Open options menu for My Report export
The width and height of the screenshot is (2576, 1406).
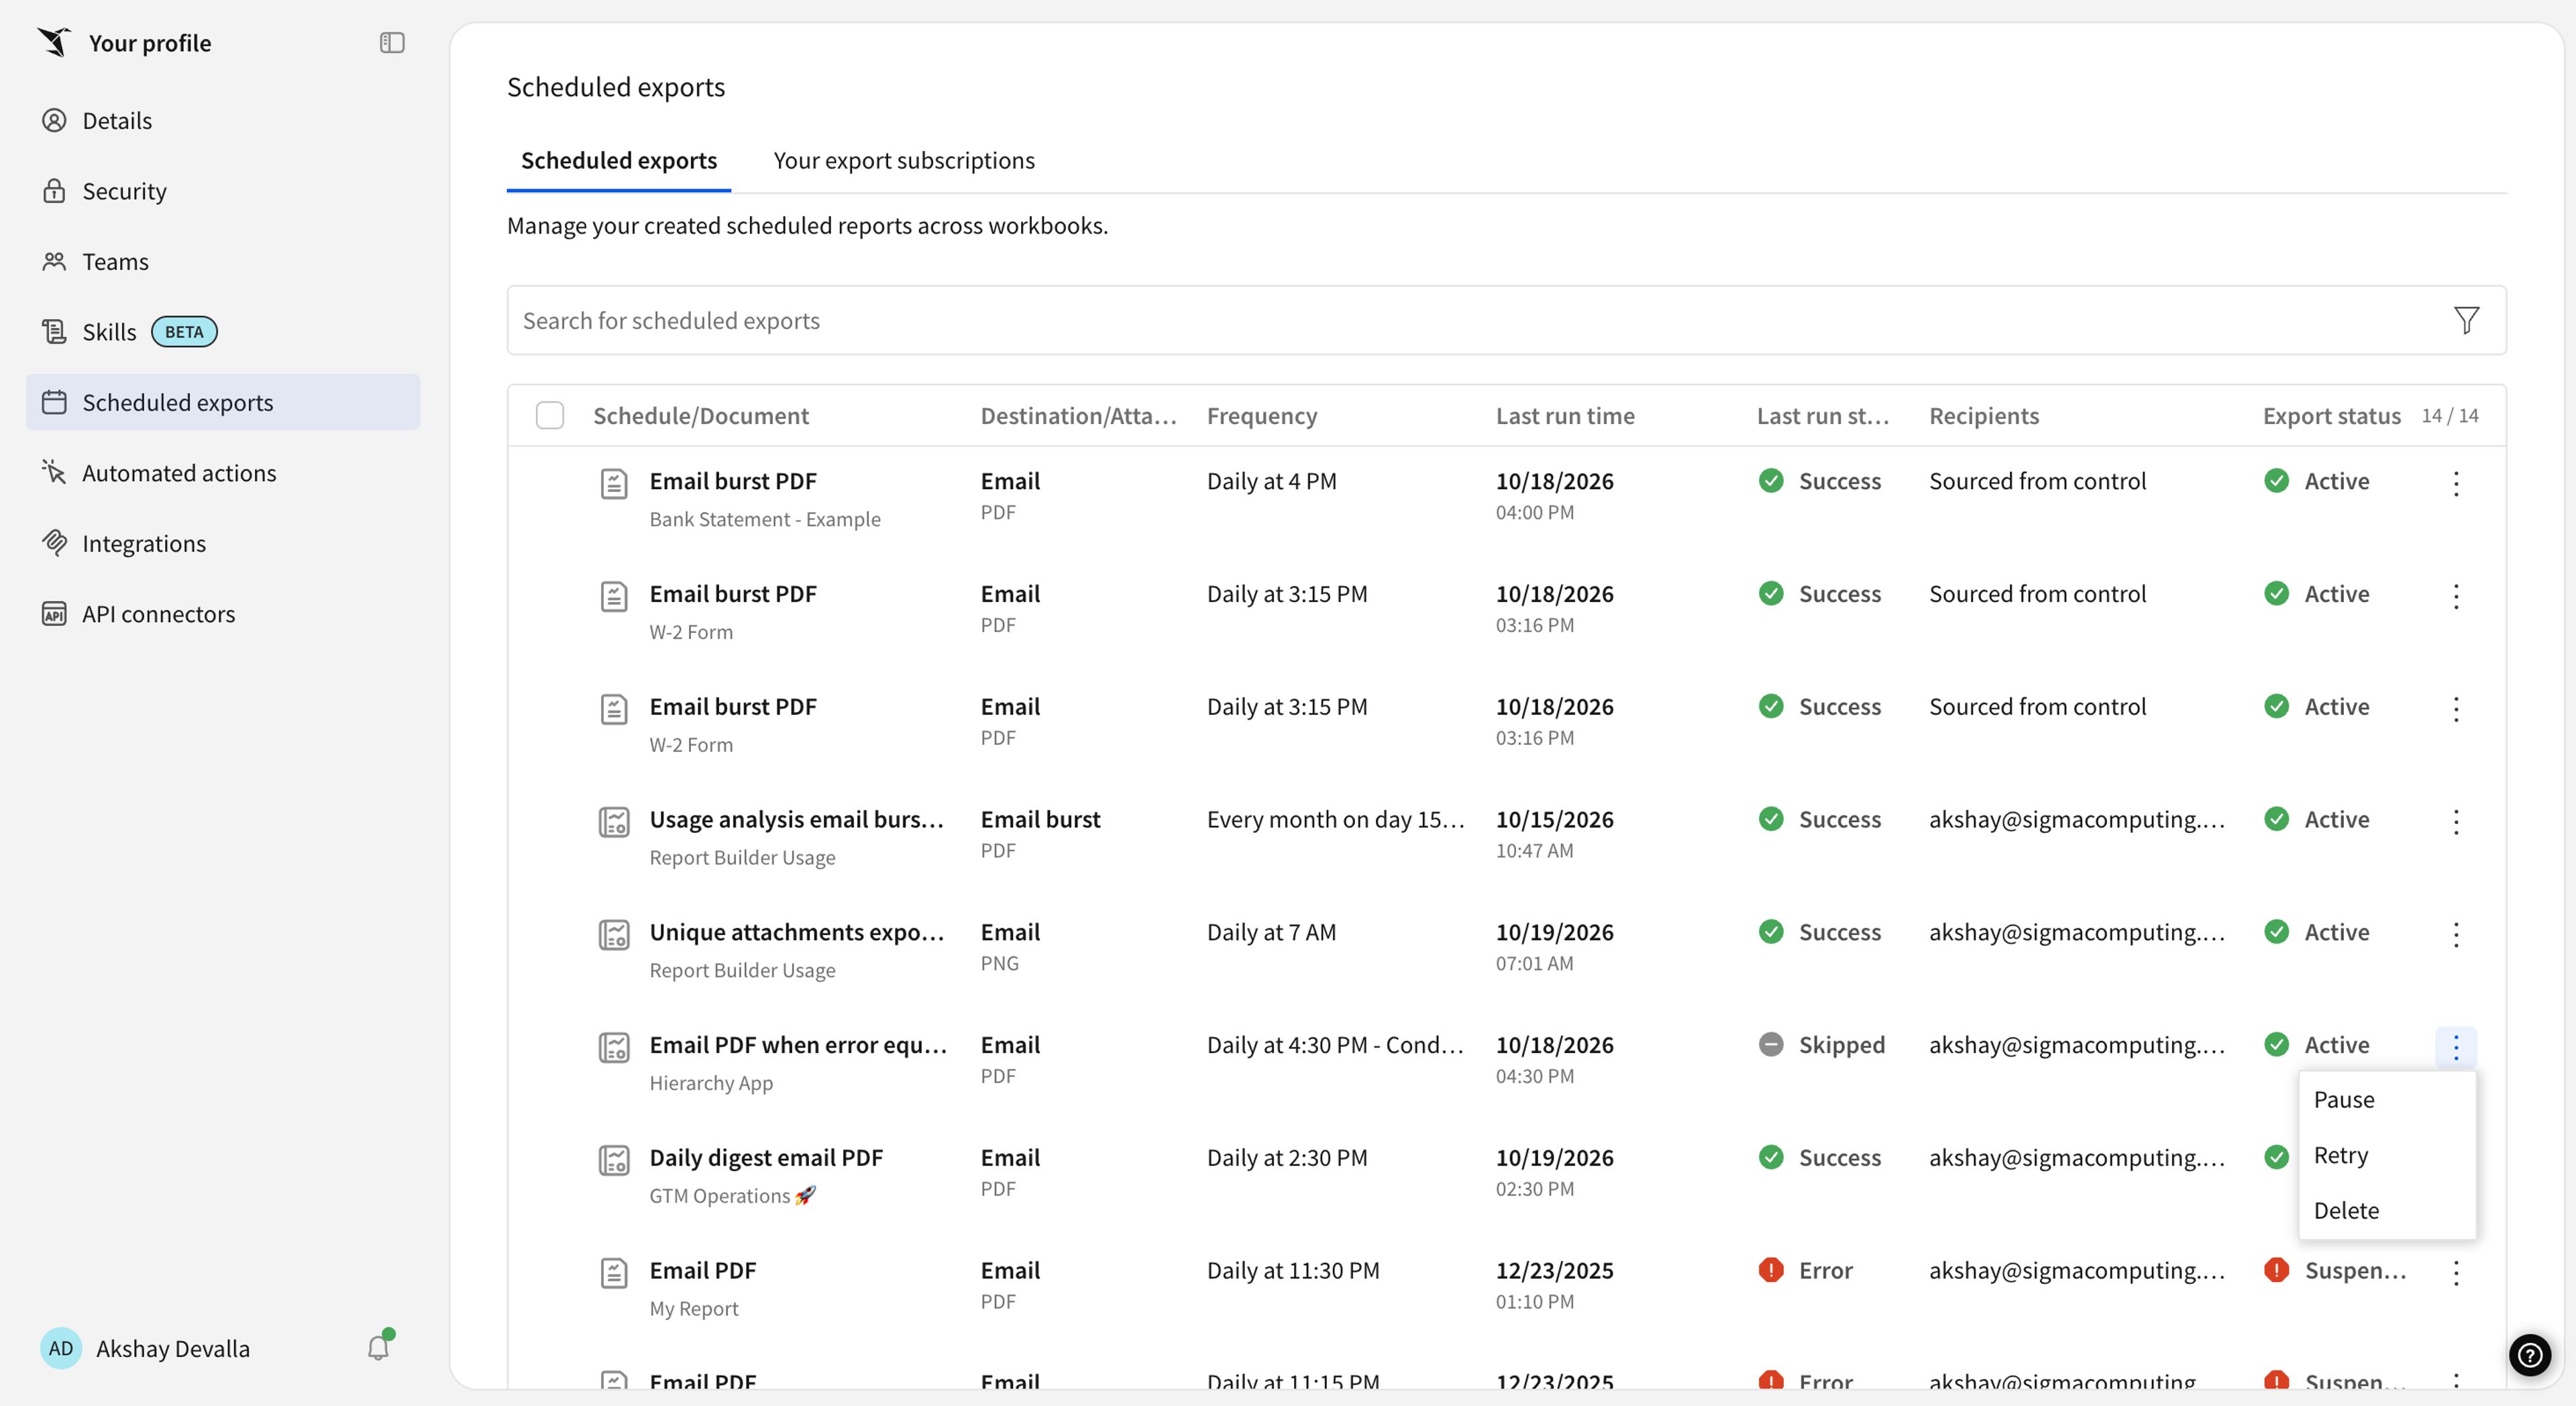point(2456,1273)
